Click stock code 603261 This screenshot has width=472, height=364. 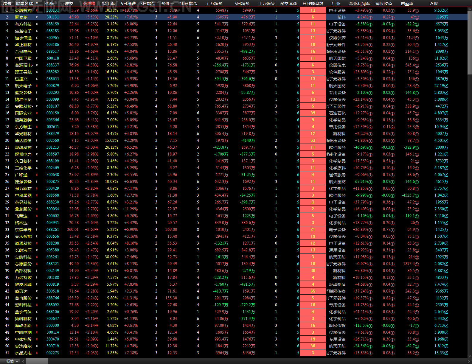(53, 257)
